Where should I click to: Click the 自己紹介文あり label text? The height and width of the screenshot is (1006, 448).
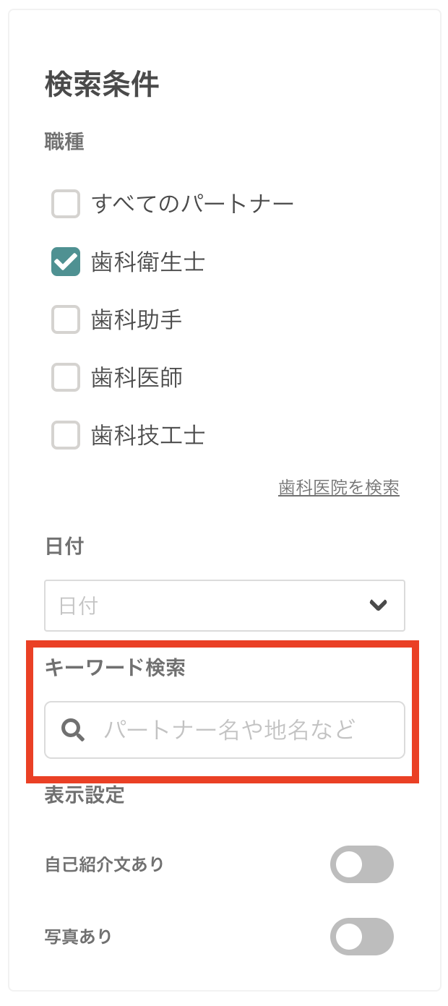[x=104, y=864]
